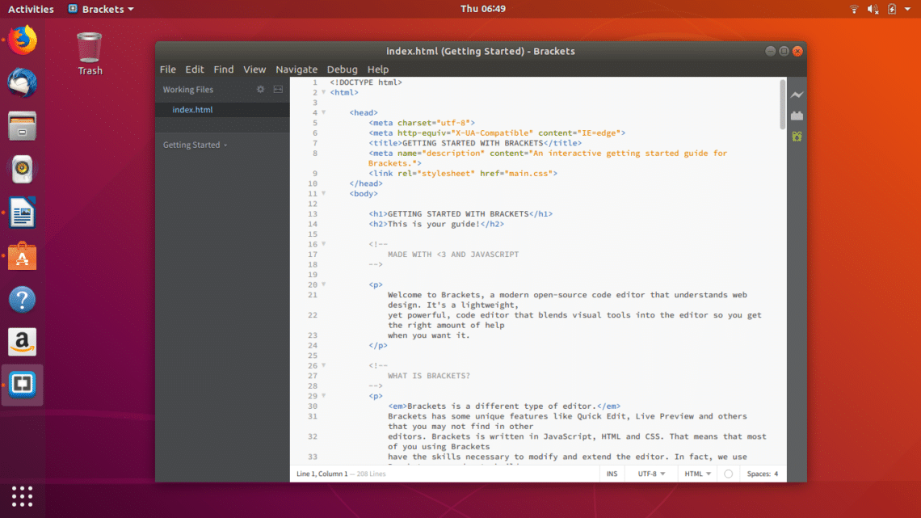The width and height of the screenshot is (921, 518).
Task: Collapse the head tag fold arrow on line 4
Action: click(323, 112)
